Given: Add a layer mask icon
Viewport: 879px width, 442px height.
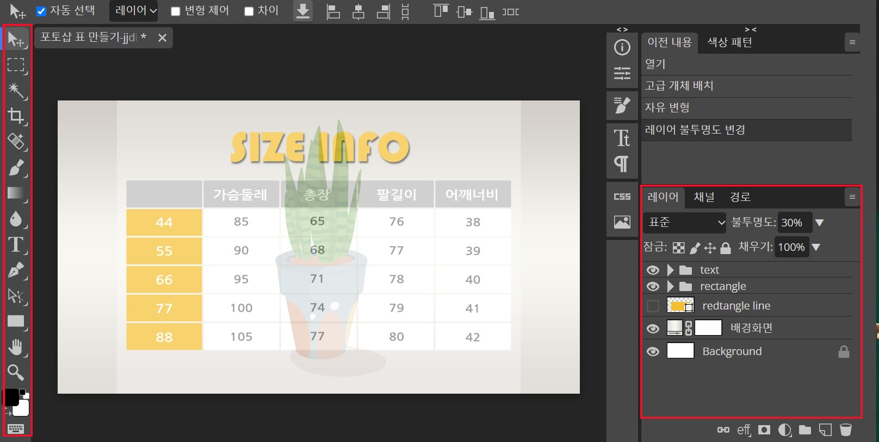Looking at the screenshot, I should (x=764, y=430).
